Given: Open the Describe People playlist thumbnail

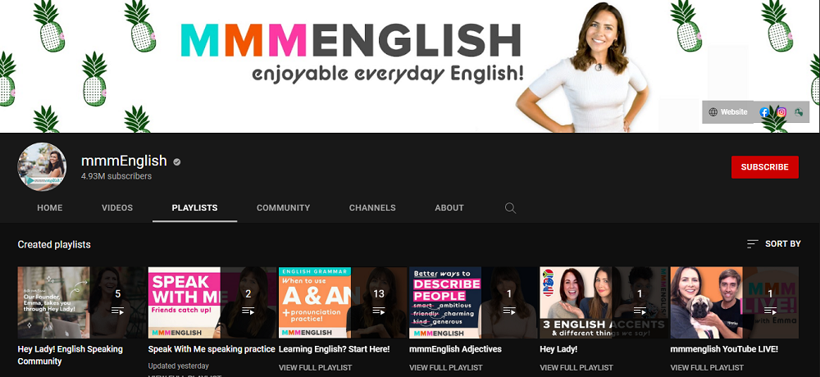Looking at the screenshot, I should pyautogui.click(x=473, y=302).
